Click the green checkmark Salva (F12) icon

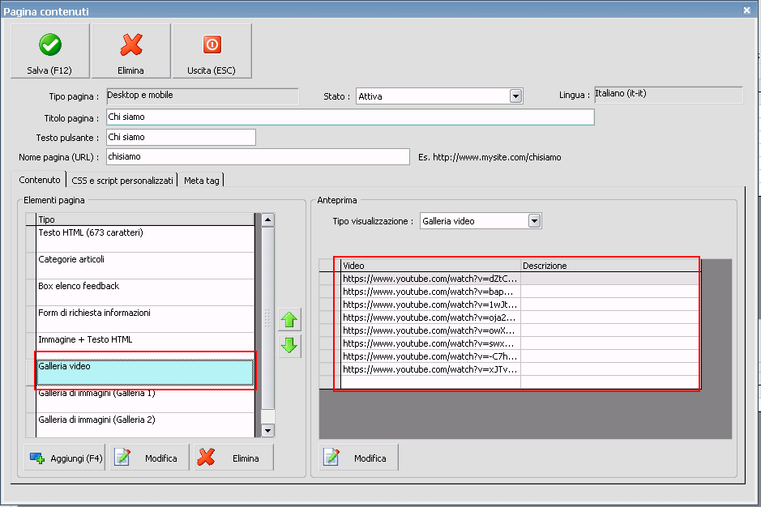click(x=49, y=45)
